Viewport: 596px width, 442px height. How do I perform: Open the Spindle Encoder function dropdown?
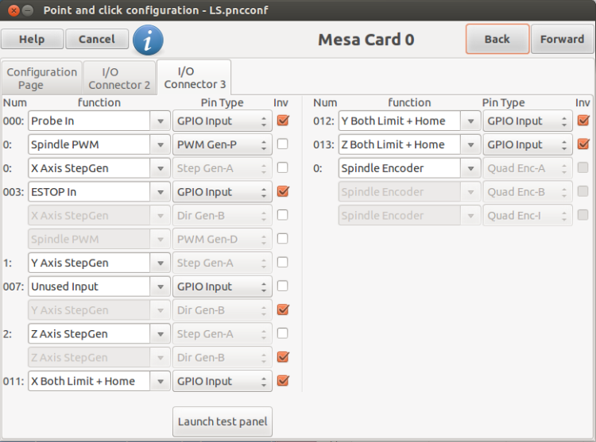(x=470, y=168)
